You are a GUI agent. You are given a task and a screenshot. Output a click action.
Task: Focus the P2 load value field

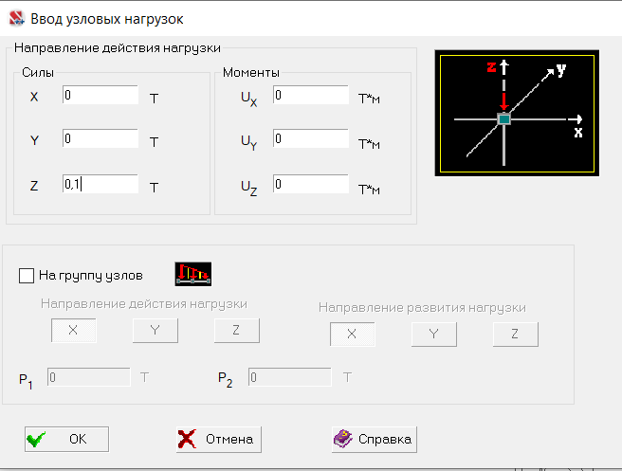tap(290, 377)
